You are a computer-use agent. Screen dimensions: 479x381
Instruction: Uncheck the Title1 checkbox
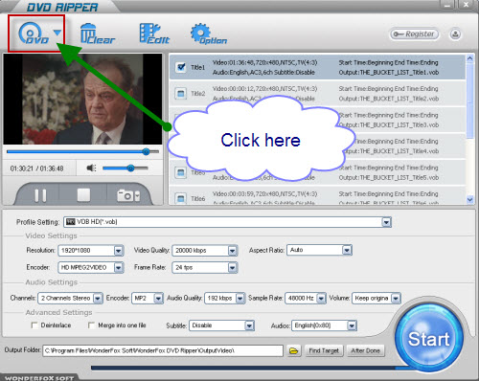[x=181, y=67]
